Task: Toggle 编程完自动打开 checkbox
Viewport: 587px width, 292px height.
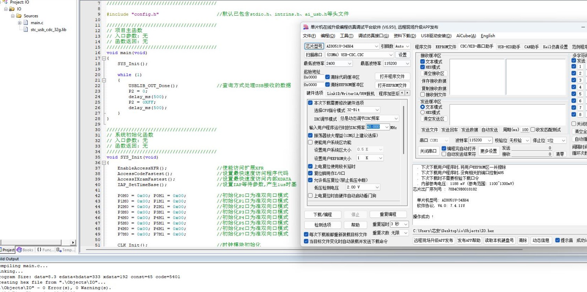Action: [x=444, y=148]
